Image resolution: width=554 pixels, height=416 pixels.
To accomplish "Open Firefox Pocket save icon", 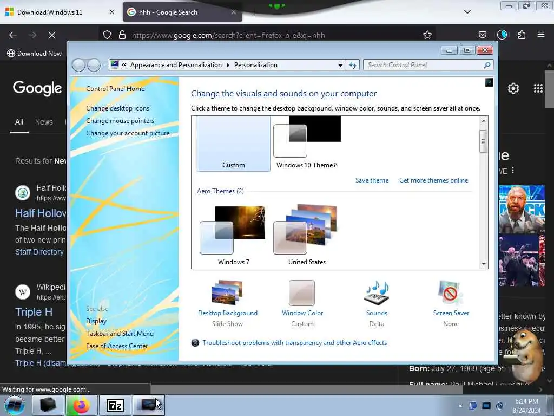I will pos(482,35).
